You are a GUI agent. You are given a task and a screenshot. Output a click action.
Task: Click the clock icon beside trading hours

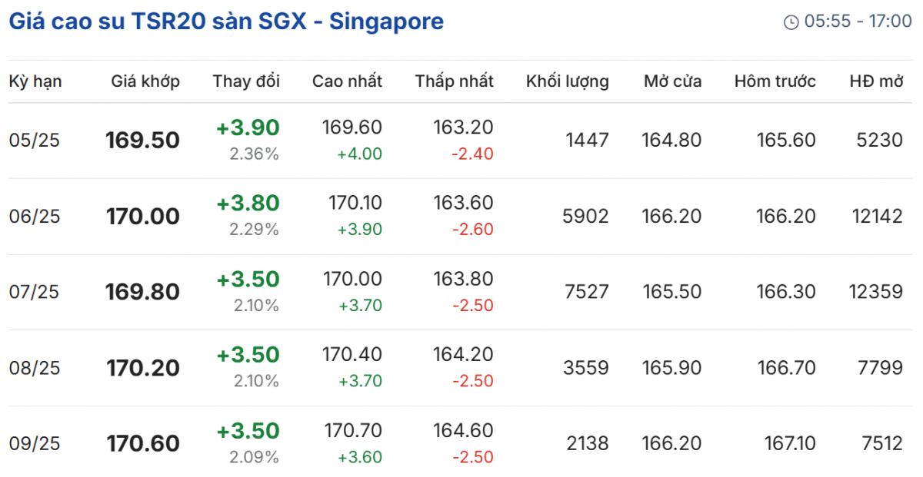pyautogui.click(x=791, y=22)
